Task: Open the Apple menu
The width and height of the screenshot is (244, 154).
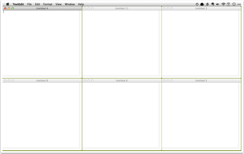Action: click(8, 4)
